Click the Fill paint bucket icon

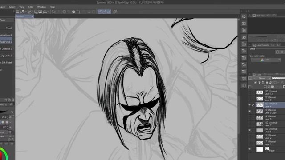click(x=73, y=12)
